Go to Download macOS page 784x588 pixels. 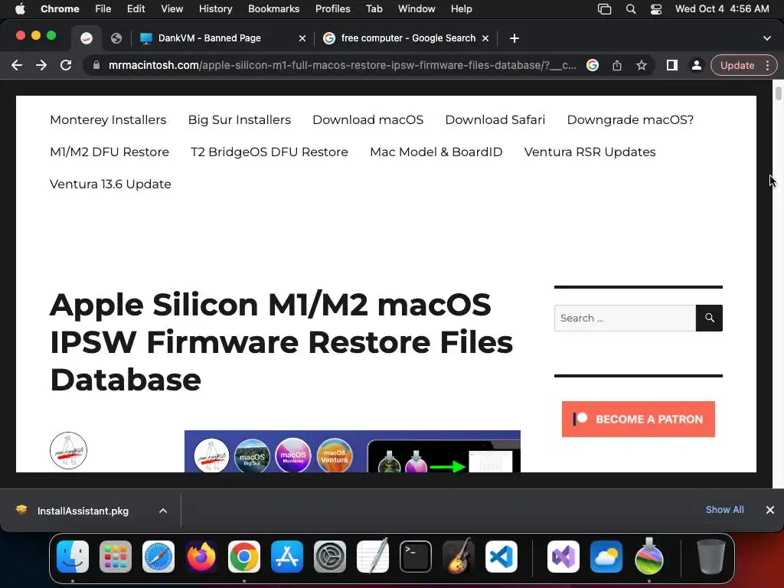click(x=367, y=120)
